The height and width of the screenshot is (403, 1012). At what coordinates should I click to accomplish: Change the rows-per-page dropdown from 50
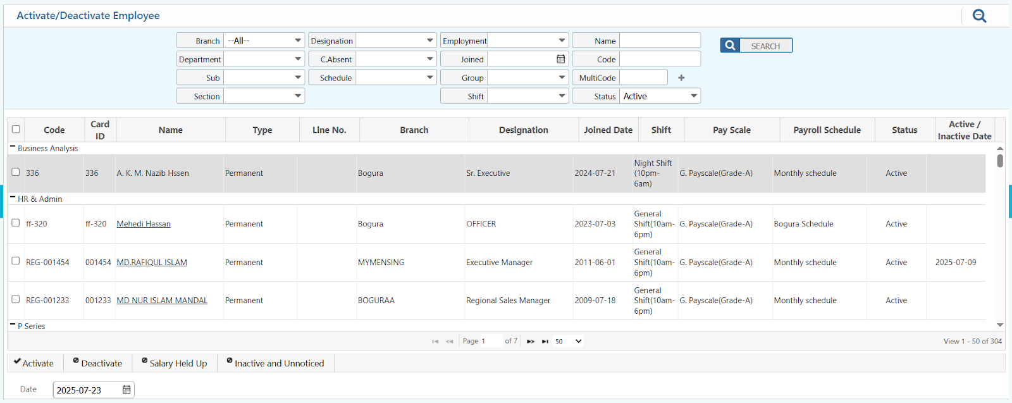tap(568, 342)
